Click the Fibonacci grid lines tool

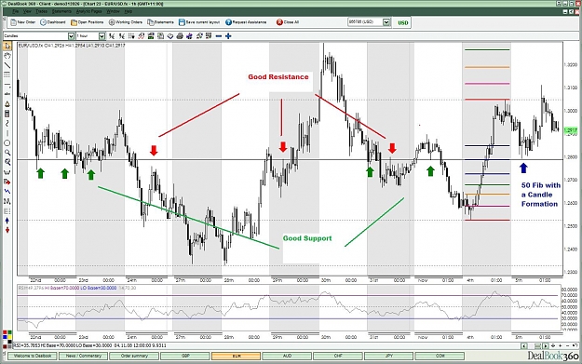pyautogui.click(x=7, y=74)
